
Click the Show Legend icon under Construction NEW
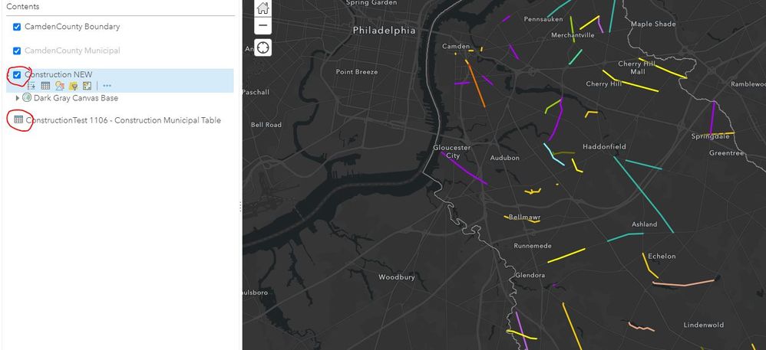(32, 86)
